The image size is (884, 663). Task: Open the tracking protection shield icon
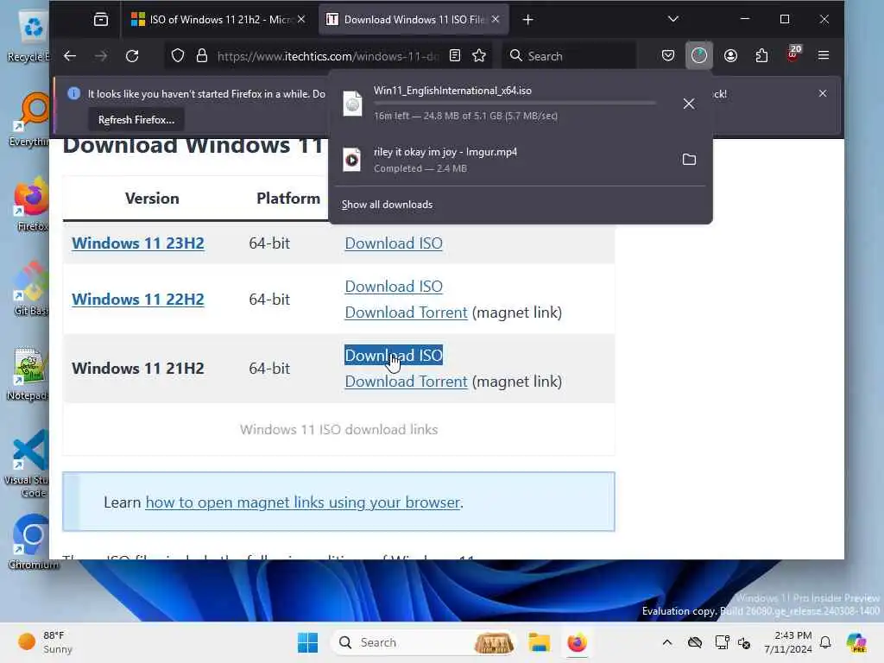coord(178,56)
